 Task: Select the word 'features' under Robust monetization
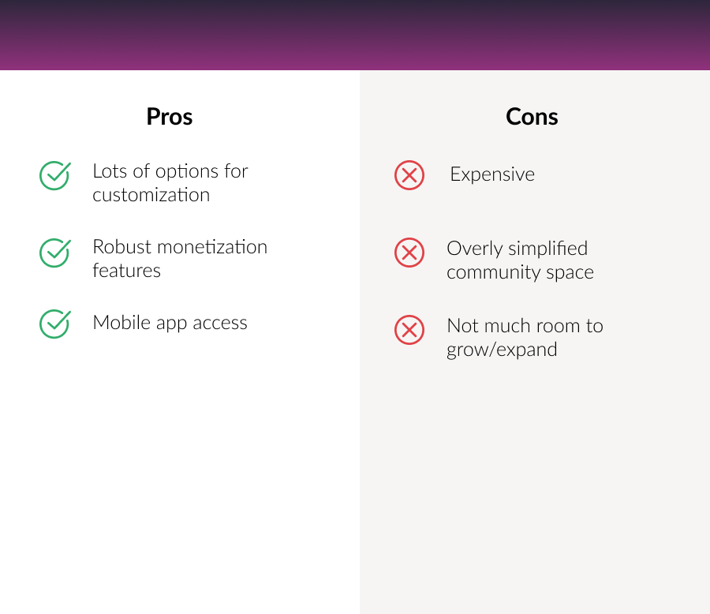(x=126, y=271)
